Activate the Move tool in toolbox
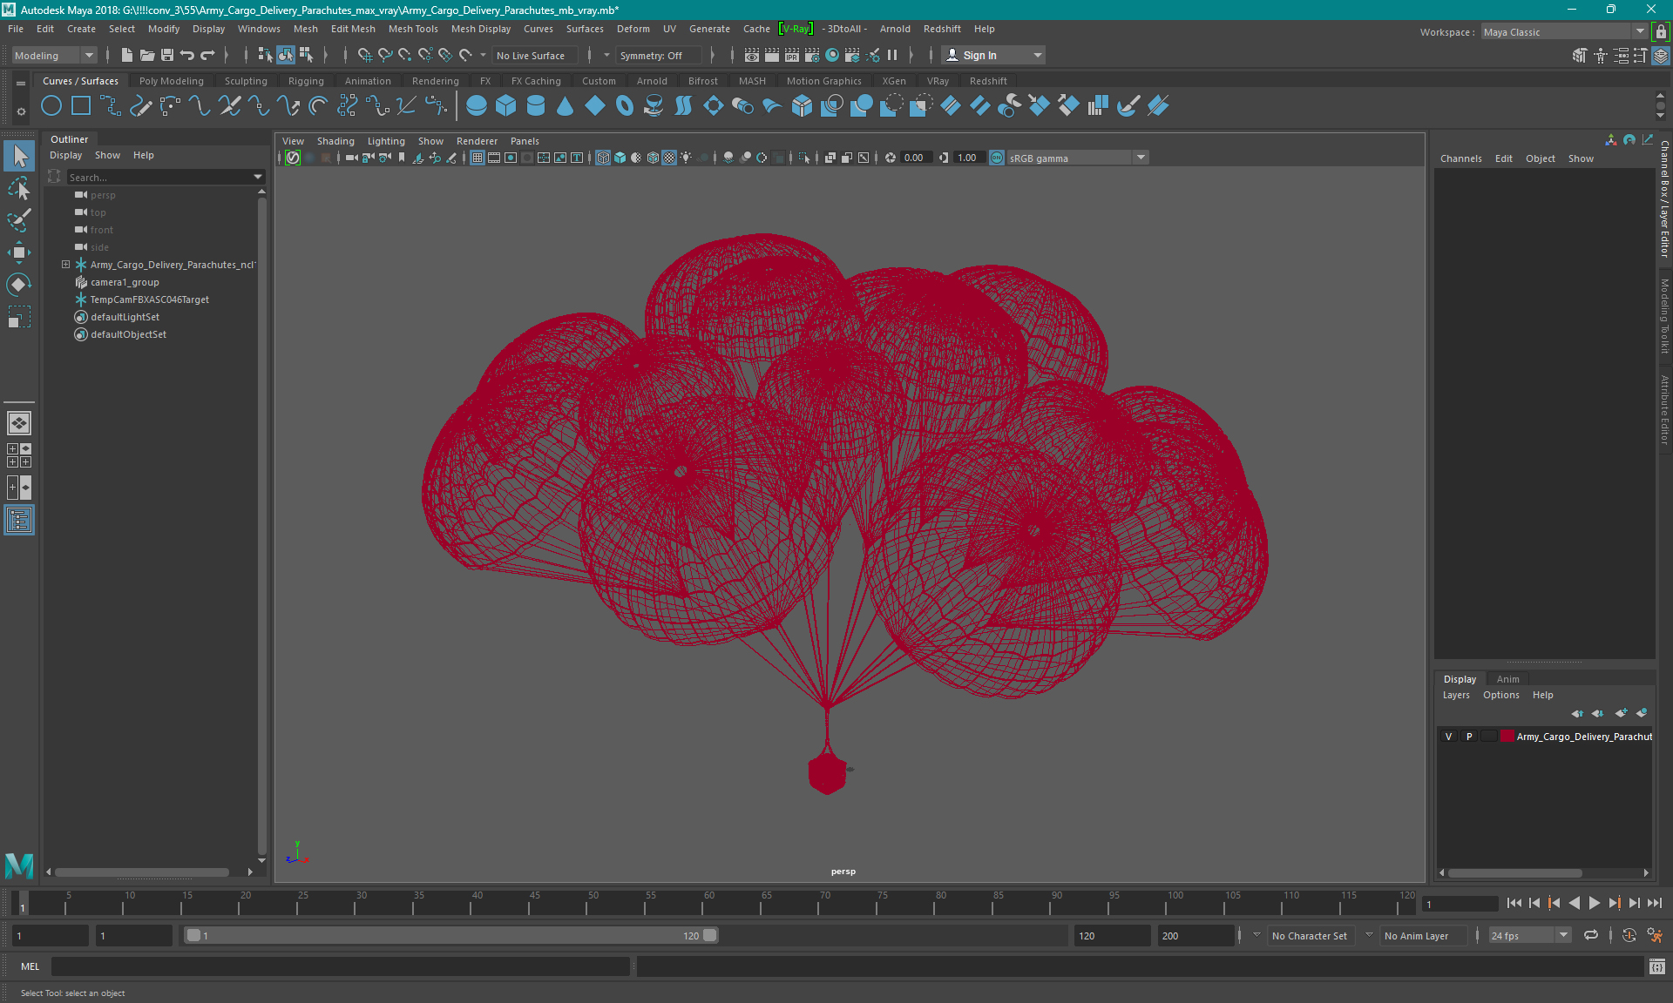The width and height of the screenshot is (1673, 1003). (x=19, y=252)
